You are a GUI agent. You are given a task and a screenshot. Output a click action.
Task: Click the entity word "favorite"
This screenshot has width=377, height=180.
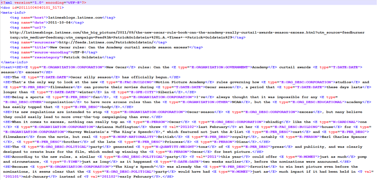259,167
